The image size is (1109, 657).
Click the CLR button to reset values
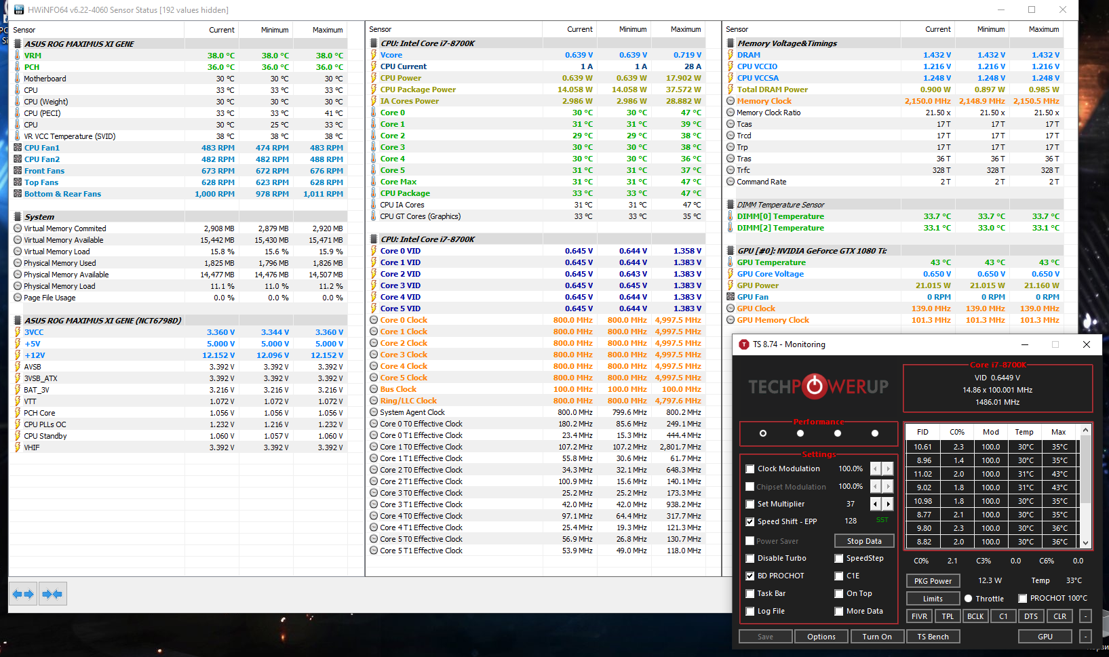tap(1059, 616)
